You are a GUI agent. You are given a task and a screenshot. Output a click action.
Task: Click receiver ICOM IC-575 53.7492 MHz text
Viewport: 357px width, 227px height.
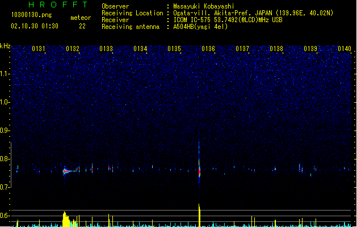(x=228, y=20)
